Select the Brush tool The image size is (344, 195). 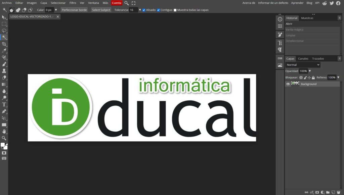tap(4, 64)
